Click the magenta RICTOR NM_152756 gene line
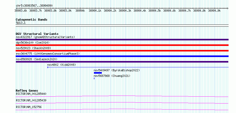This screenshot has width=236, height=113. click(122, 109)
